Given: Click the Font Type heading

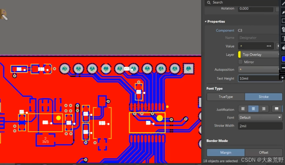Looking at the screenshot, I should [214, 89].
